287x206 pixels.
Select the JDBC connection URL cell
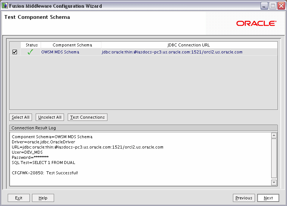189,52
